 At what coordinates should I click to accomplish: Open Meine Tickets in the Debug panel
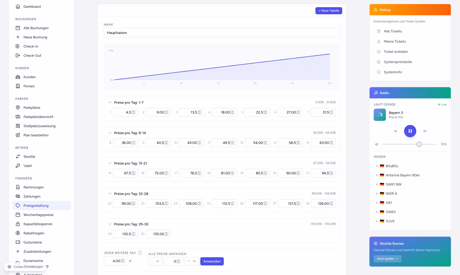coord(410,42)
